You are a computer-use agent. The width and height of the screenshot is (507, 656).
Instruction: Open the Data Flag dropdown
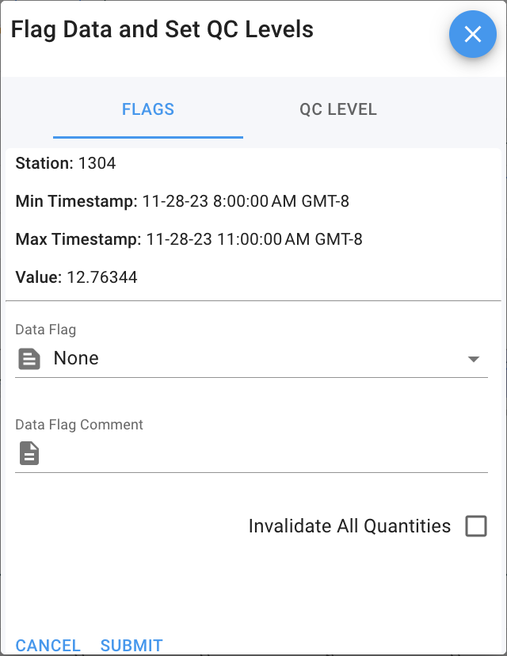point(238,358)
